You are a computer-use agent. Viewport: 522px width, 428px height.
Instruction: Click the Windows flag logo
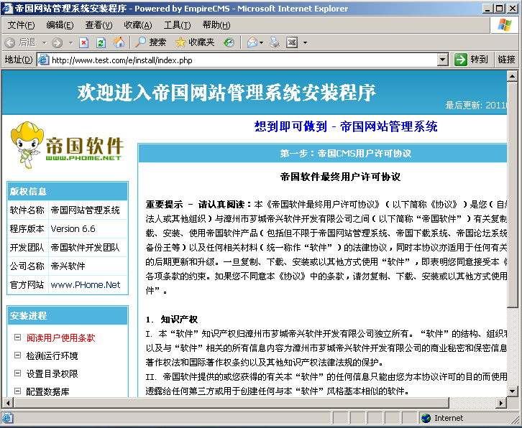[504, 25]
